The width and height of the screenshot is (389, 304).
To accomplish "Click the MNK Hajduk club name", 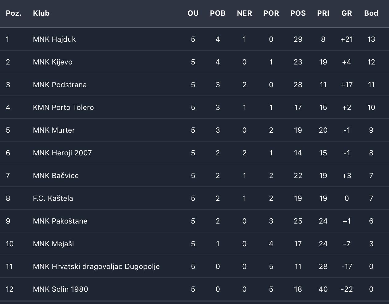I will pyautogui.click(x=54, y=39).
